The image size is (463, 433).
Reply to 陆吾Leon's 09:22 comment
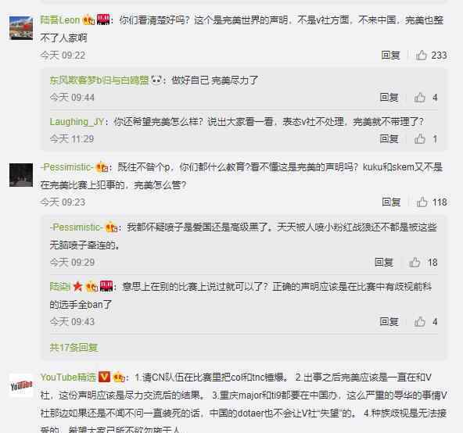(x=390, y=55)
